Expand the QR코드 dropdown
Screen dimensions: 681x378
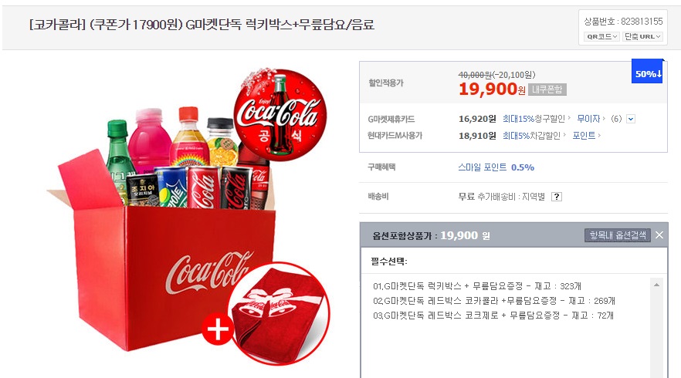point(601,36)
